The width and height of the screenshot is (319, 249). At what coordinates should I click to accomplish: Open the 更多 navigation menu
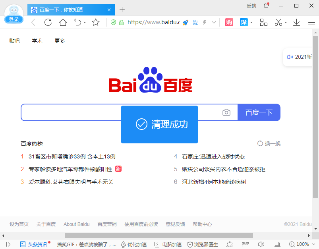click(x=60, y=41)
